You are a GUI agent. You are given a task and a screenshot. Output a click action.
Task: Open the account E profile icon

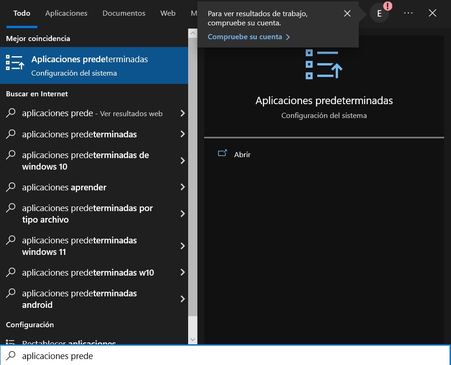click(380, 13)
